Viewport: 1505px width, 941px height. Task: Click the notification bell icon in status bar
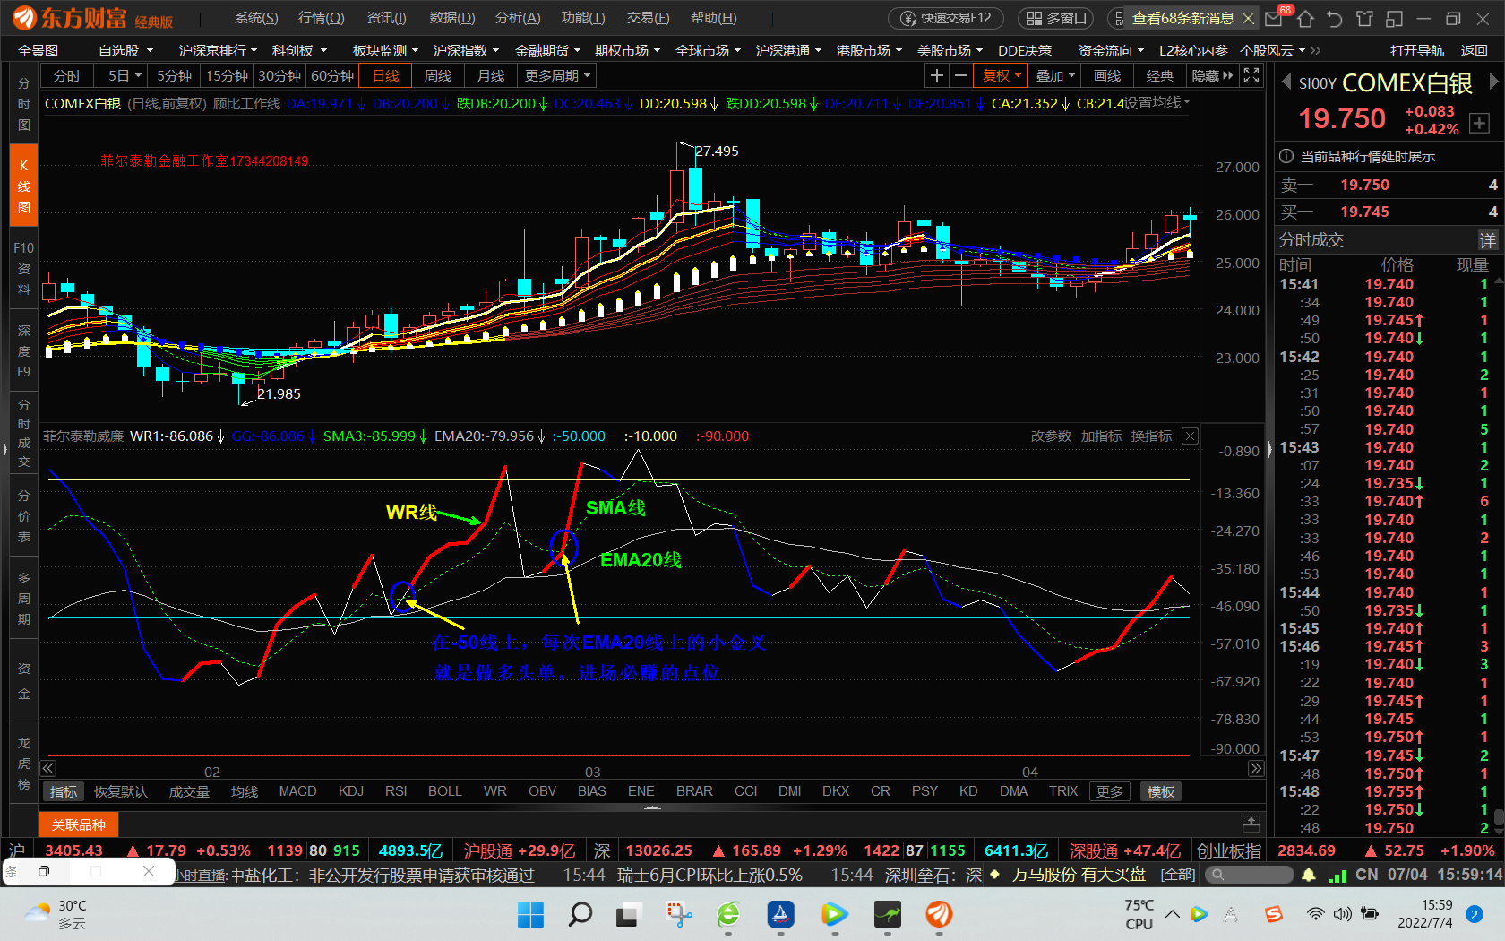pyautogui.click(x=1309, y=875)
